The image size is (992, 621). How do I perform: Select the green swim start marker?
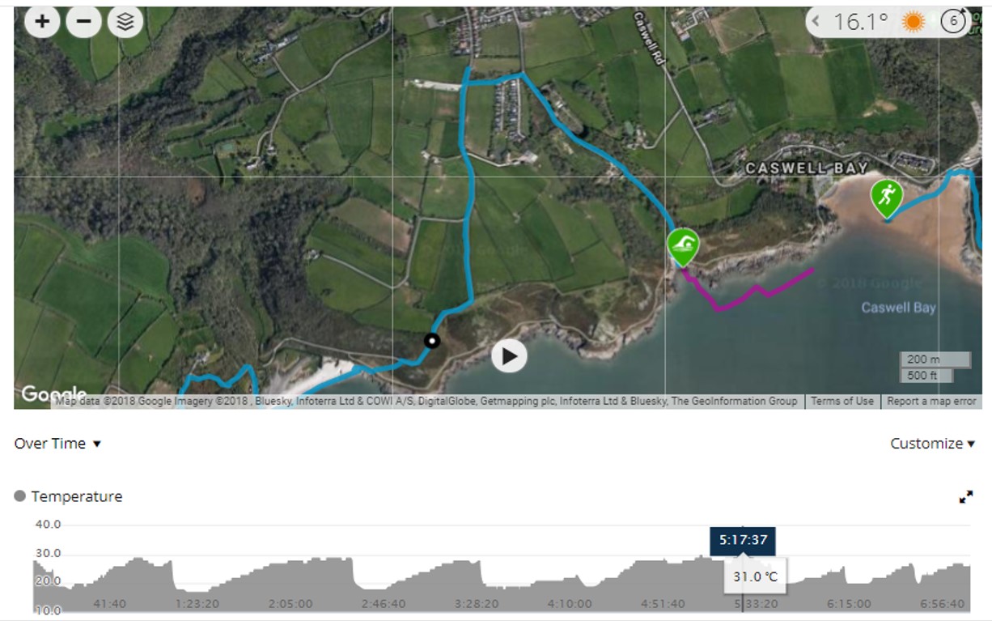coord(684,247)
